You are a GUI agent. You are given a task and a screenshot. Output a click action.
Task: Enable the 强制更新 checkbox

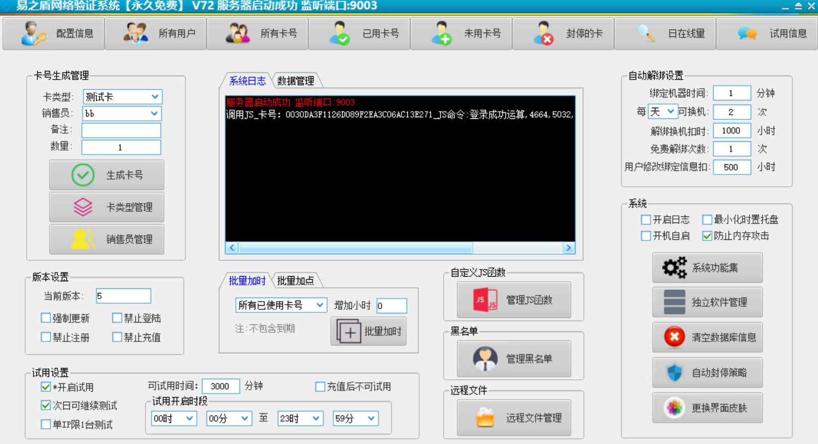click(x=46, y=318)
